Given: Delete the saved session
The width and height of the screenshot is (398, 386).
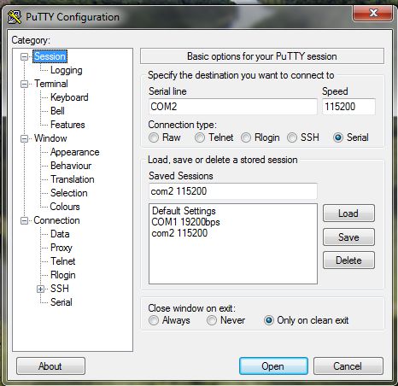Looking at the screenshot, I should tap(348, 260).
